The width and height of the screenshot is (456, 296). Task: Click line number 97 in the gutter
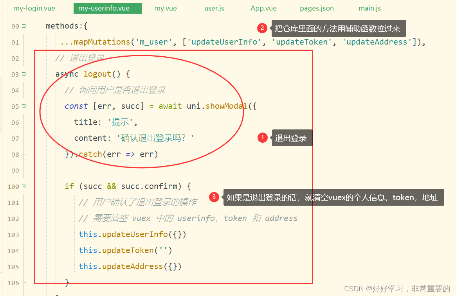(14, 138)
